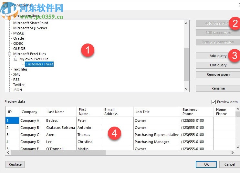Screen dimensions: 240x173
Task: Select Oracle in connections list
Action: [18, 38]
